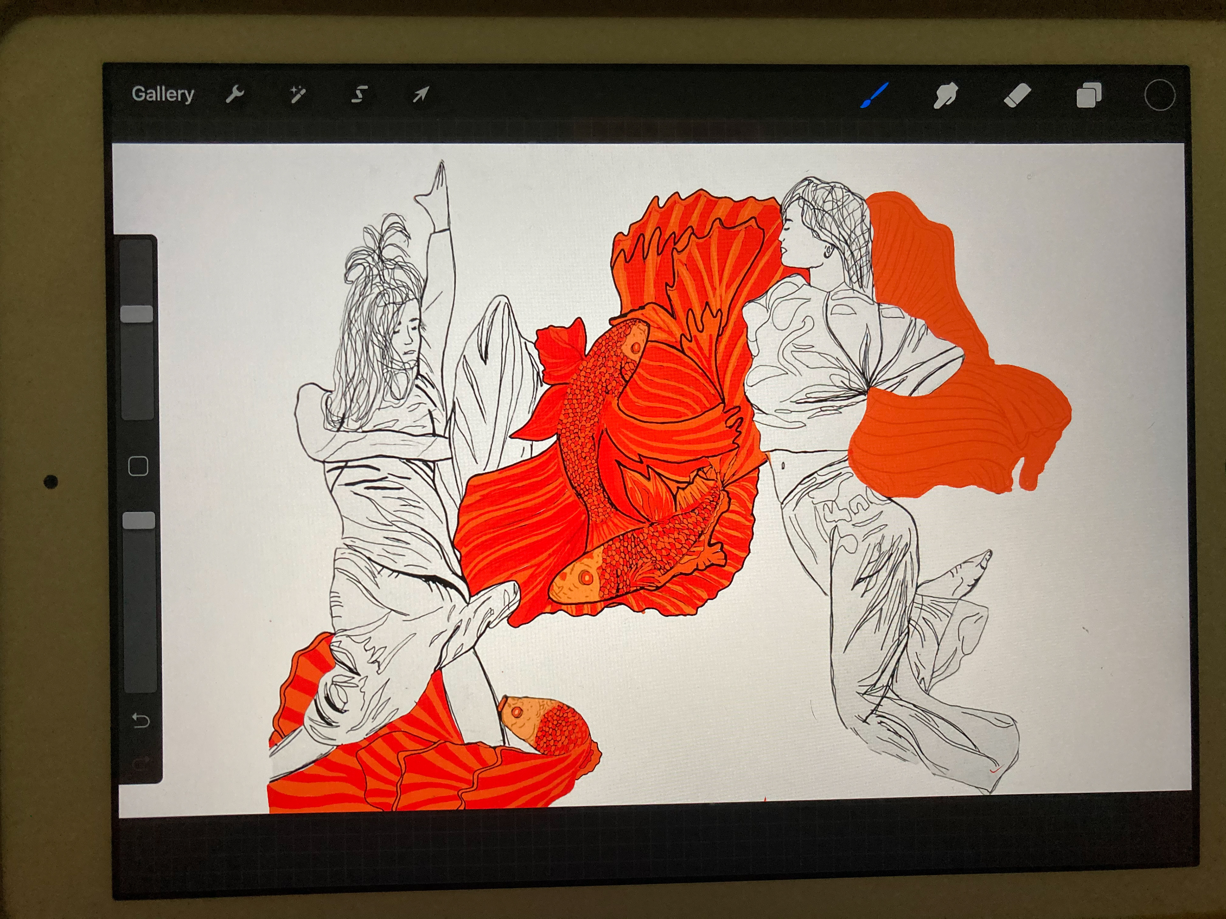Open the Adjustments magic wand menu
The image size is (1226, 919).
(298, 95)
